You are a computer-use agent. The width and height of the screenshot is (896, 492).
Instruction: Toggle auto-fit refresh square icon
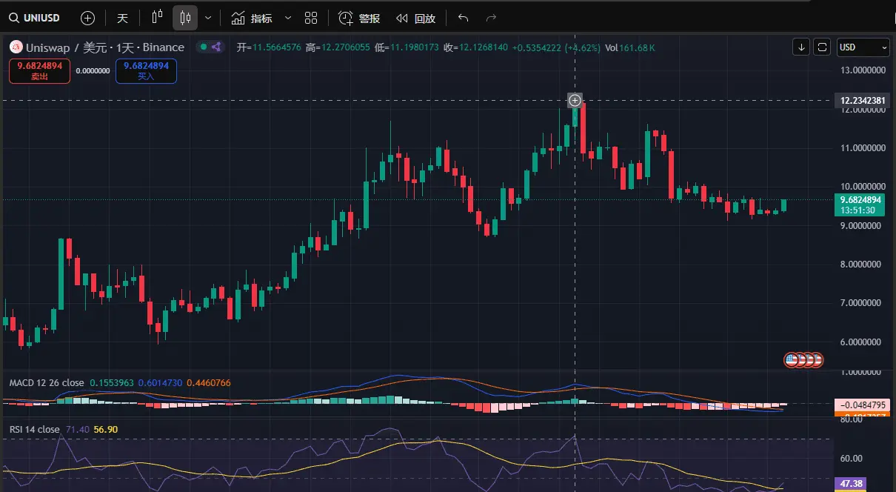click(822, 47)
